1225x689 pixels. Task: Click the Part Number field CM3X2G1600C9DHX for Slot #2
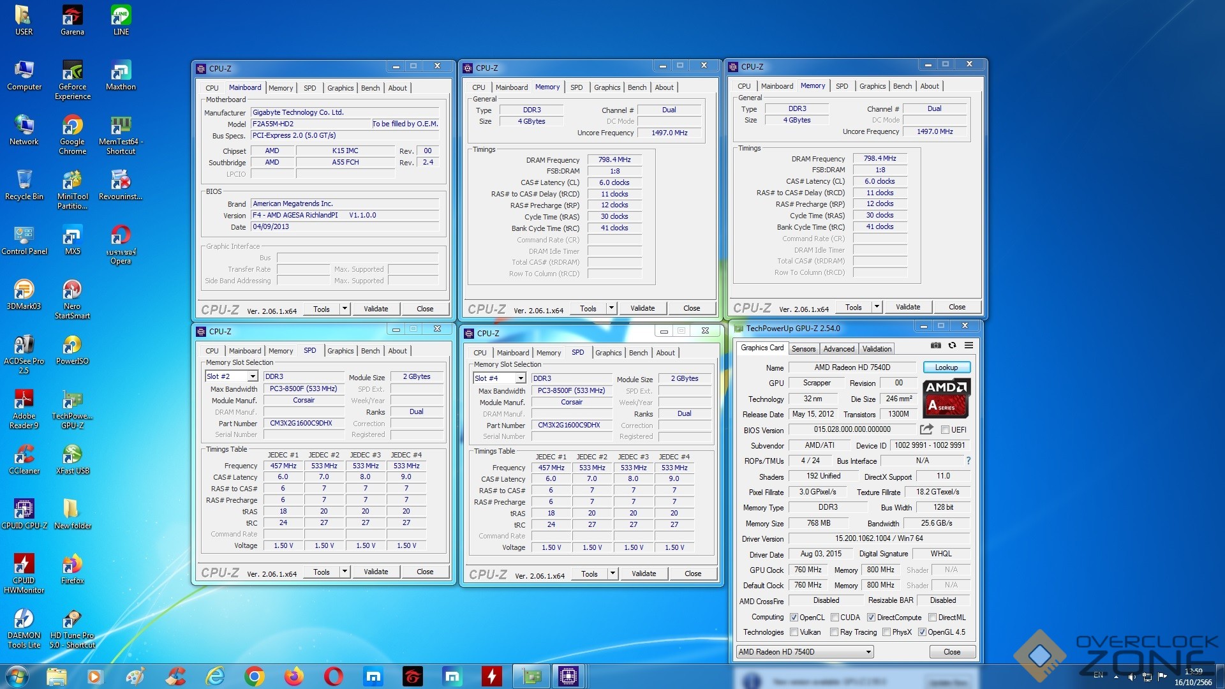point(302,423)
